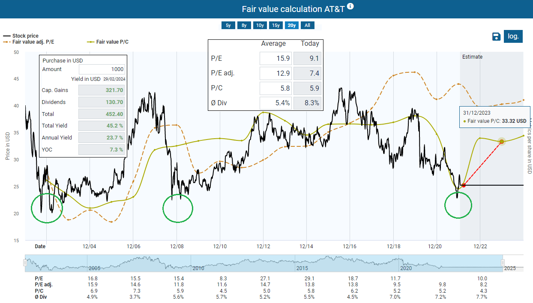This screenshot has height=303, width=533.
Task: Click the Dividends value 130.70
Action: [102, 102]
